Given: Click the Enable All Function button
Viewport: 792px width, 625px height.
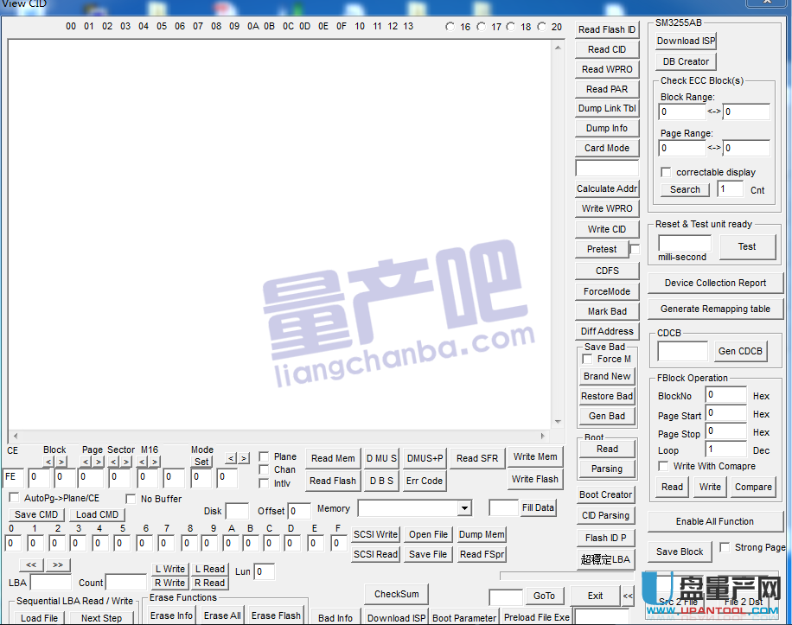Looking at the screenshot, I should click(x=714, y=521).
